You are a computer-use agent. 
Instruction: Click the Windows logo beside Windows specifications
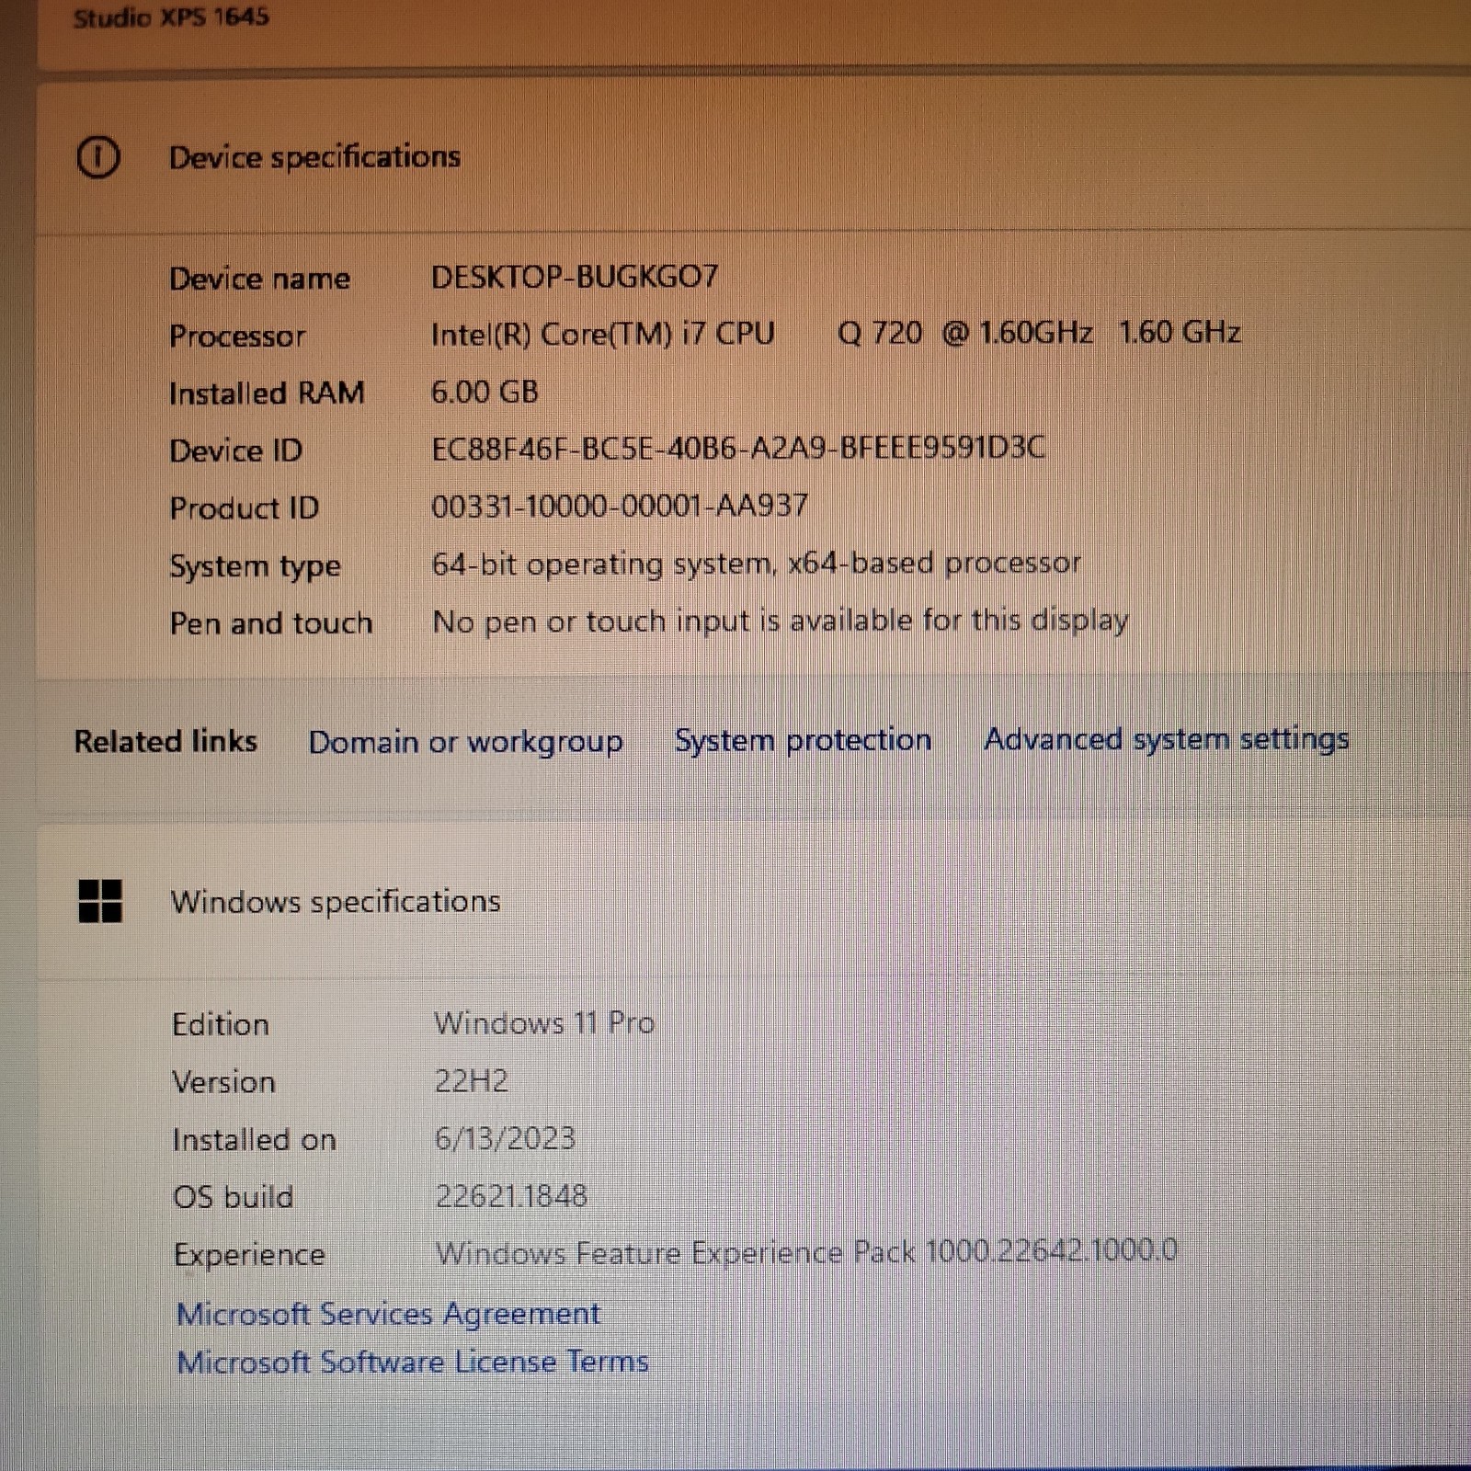click(100, 901)
